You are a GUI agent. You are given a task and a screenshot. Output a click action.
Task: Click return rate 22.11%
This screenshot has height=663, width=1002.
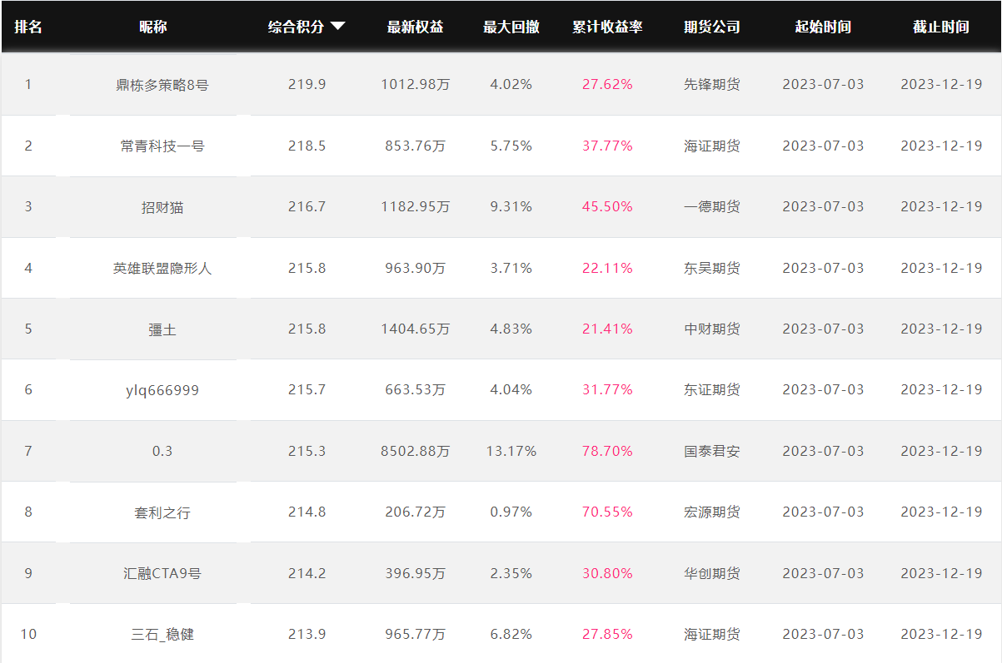coord(607,268)
